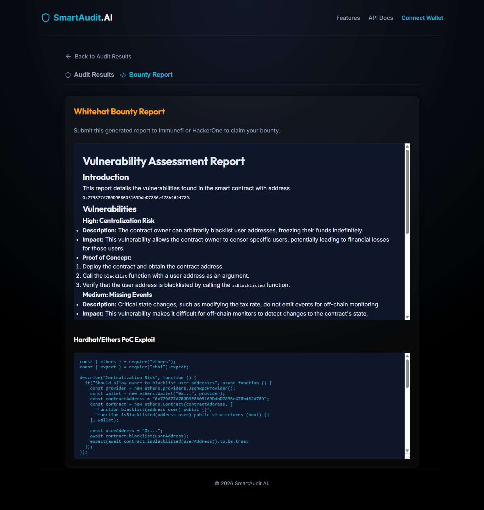Click the code box resize handle

[407, 456]
